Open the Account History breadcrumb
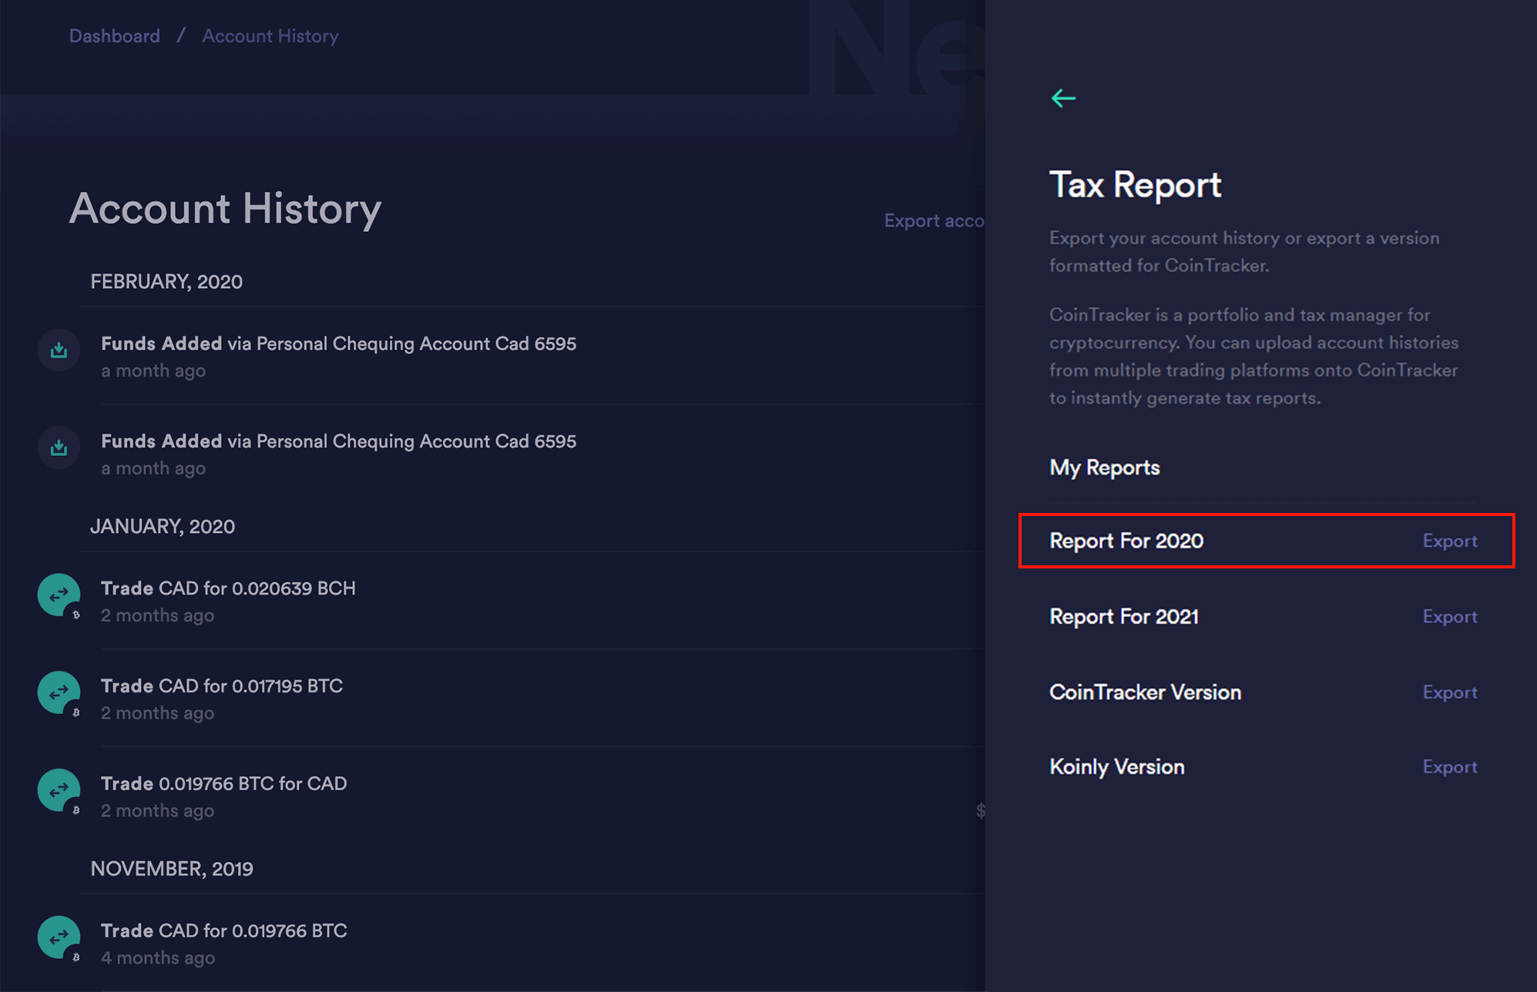 tap(269, 35)
